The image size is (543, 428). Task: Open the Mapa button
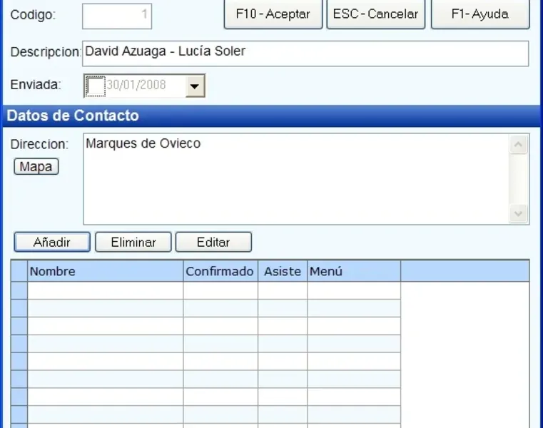[x=36, y=166]
